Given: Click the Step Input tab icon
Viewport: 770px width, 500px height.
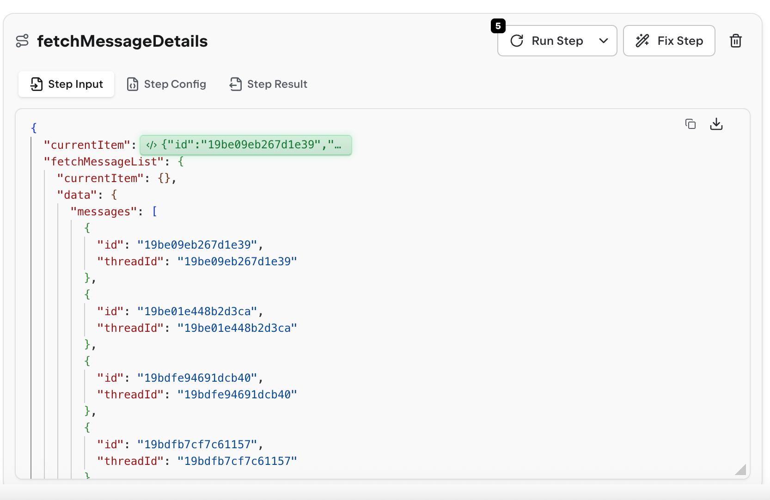Looking at the screenshot, I should 37,84.
